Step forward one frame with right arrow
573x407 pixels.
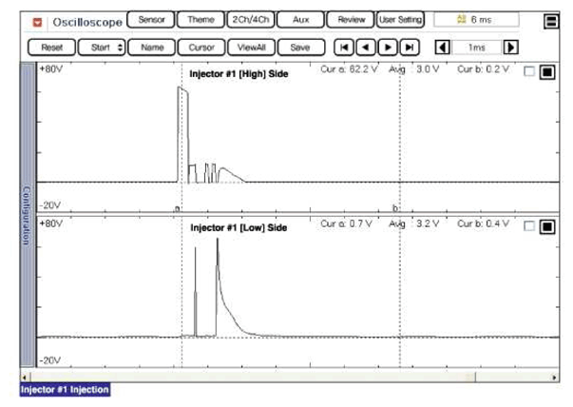click(389, 47)
